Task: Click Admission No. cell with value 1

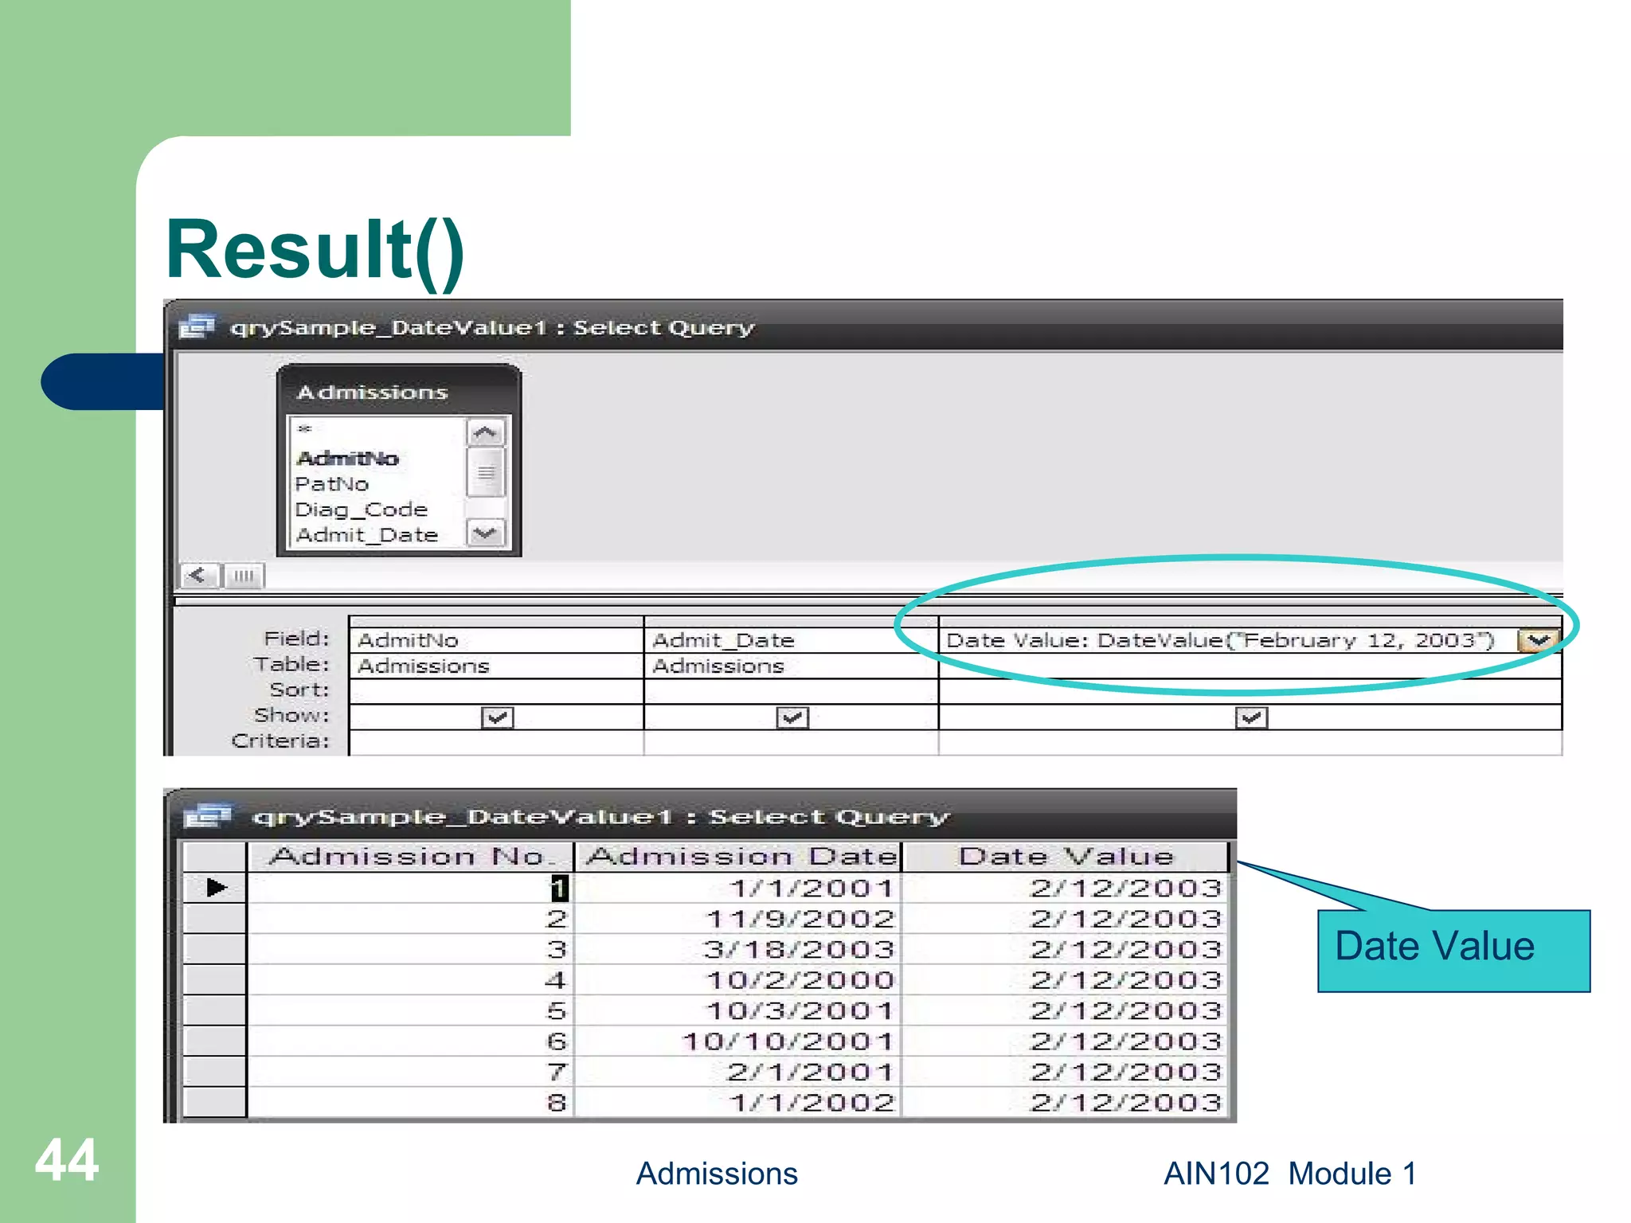Action: [410, 888]
